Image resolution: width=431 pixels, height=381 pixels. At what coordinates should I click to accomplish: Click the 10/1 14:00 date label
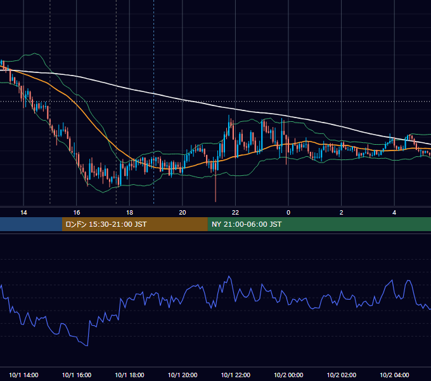(x=23, y=375)
